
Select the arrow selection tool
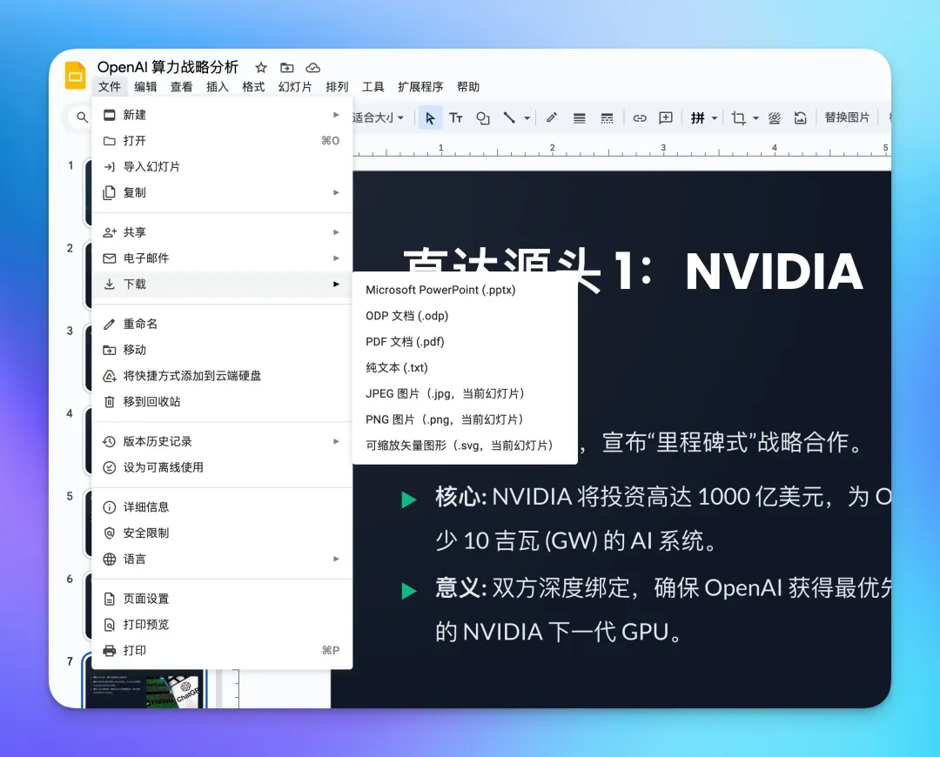click(429, 117)
